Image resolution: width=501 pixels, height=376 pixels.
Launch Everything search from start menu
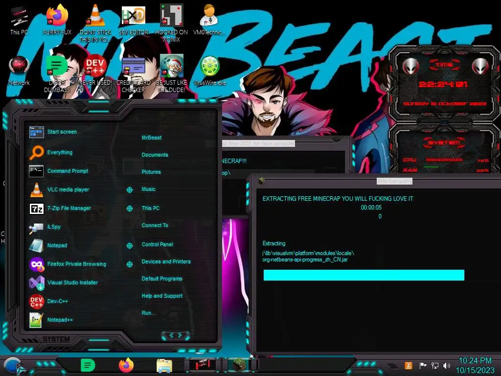51,152
